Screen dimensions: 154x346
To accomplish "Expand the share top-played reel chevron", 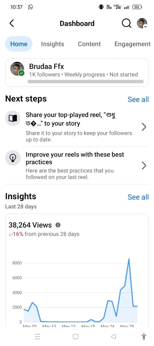I will (144, 127).
